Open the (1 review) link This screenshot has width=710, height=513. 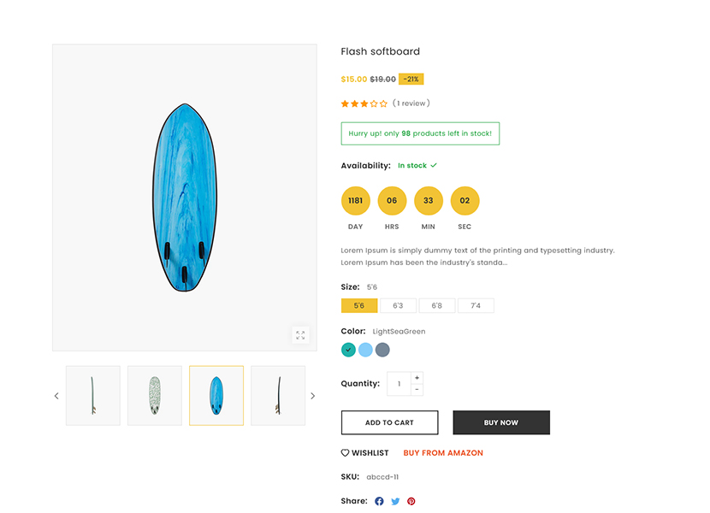point(411,103)
